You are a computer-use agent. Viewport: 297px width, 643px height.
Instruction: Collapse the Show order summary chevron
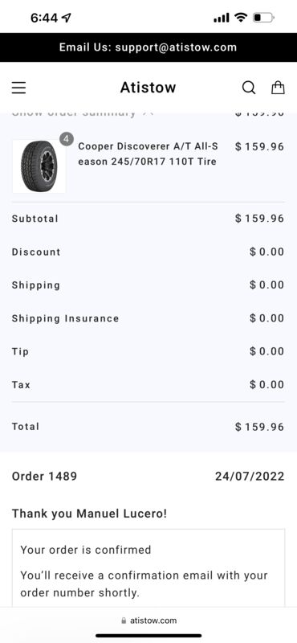click(148, 113)
